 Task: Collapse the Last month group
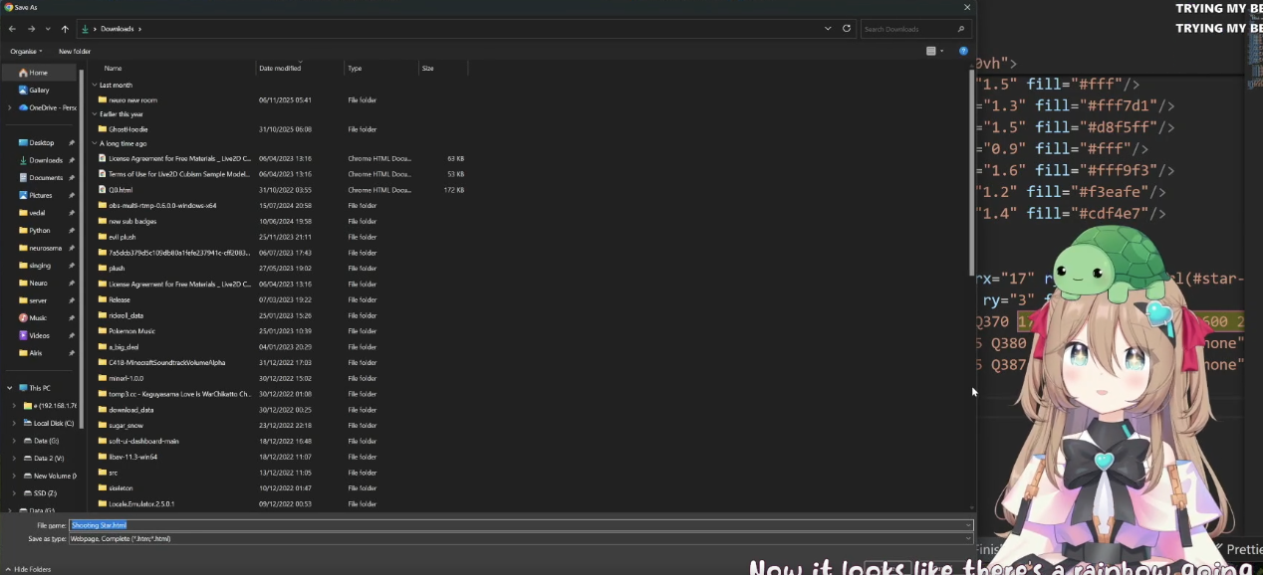[95, 85]
